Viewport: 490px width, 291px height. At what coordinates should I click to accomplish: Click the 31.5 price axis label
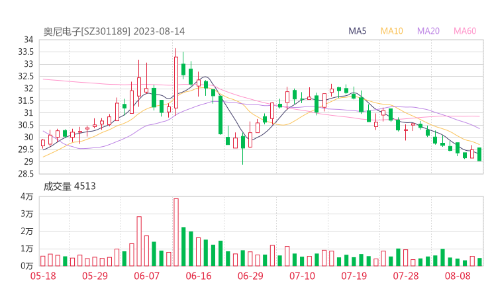click(x=26, y=101)
